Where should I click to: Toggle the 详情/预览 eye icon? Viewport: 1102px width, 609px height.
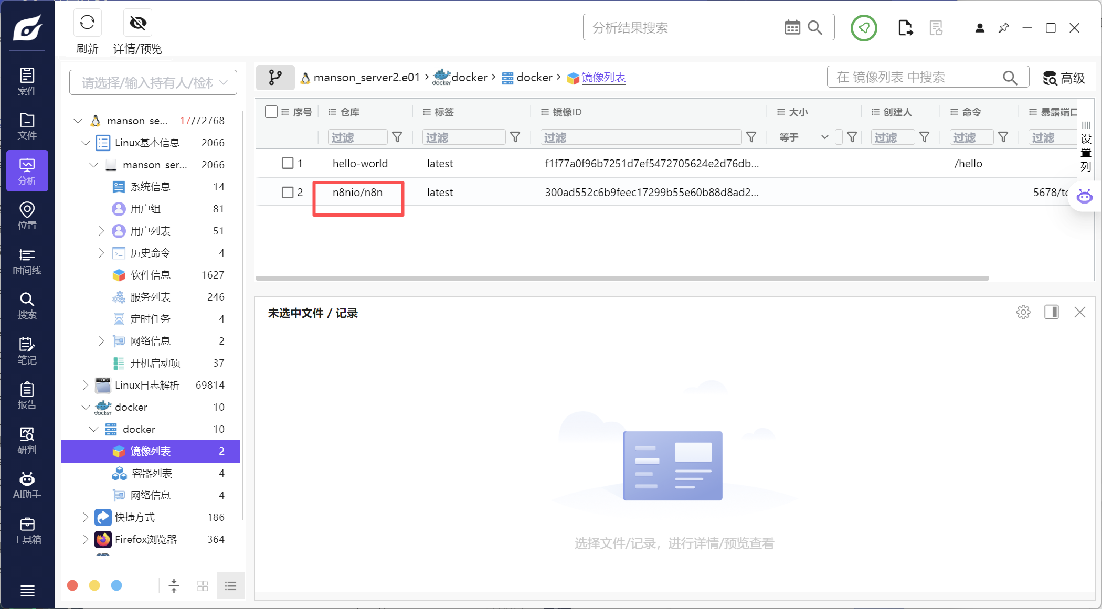click(x=137, y=23)
